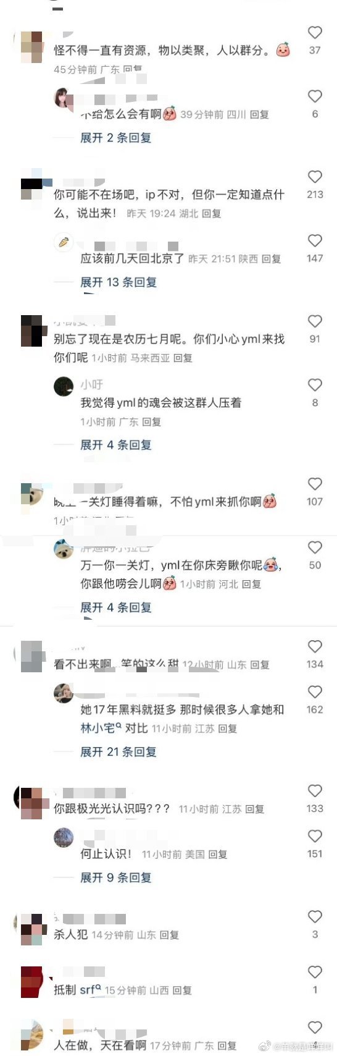Viewport: 337px width, 1056px height.
Task: Like the 农历七月 comment with 91 likes
Action: coord(315,321)
